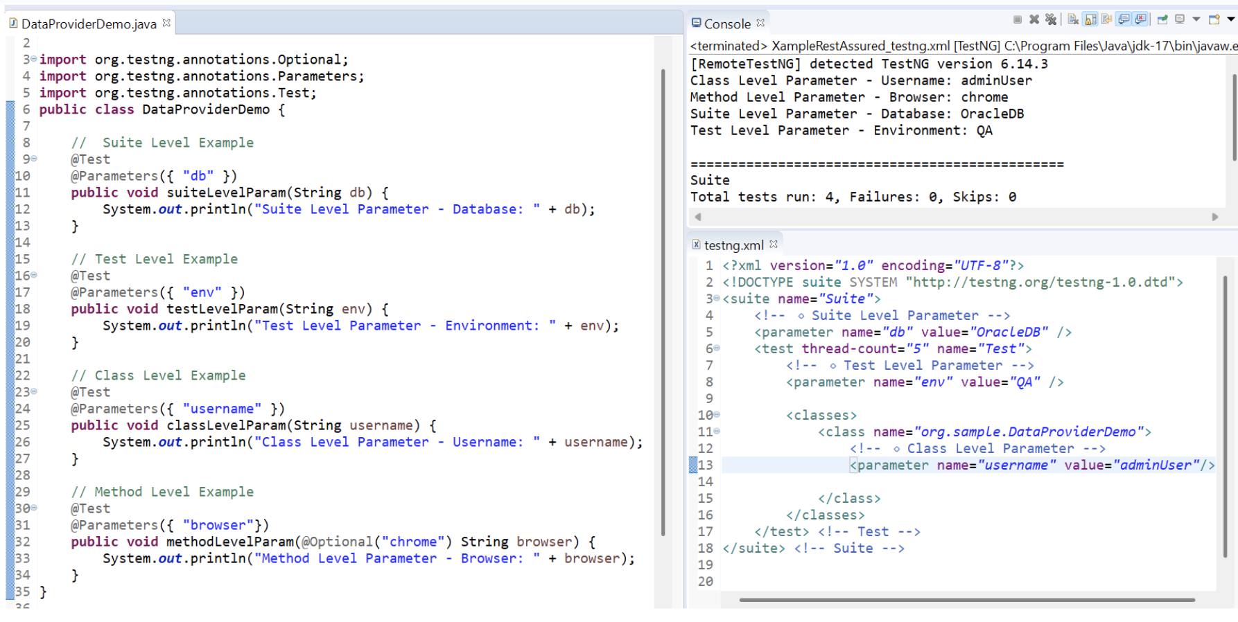Open the Display Selected Console dropdown arrow
The height and width of the screenshot is (622, 1238).
[1196, 19]
